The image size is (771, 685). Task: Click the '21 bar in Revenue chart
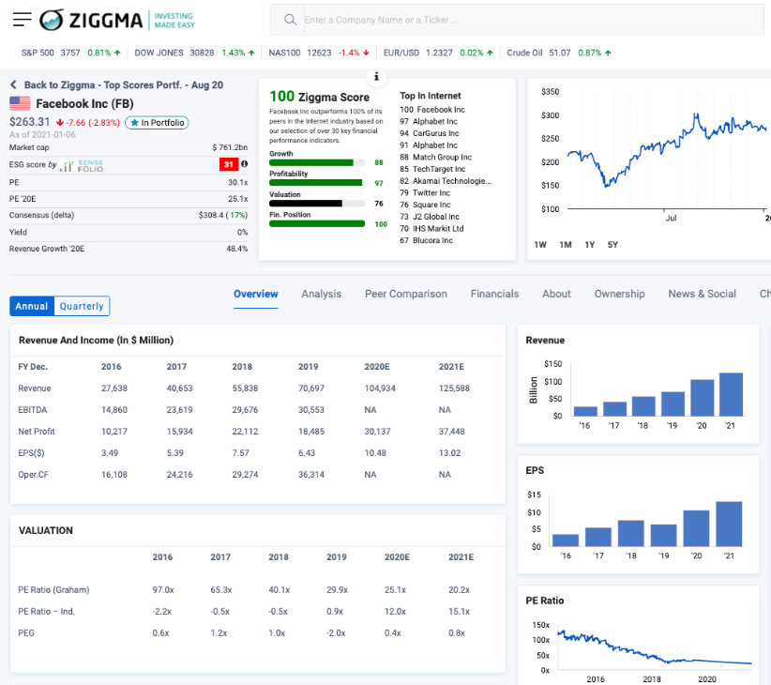coord(732,394)
